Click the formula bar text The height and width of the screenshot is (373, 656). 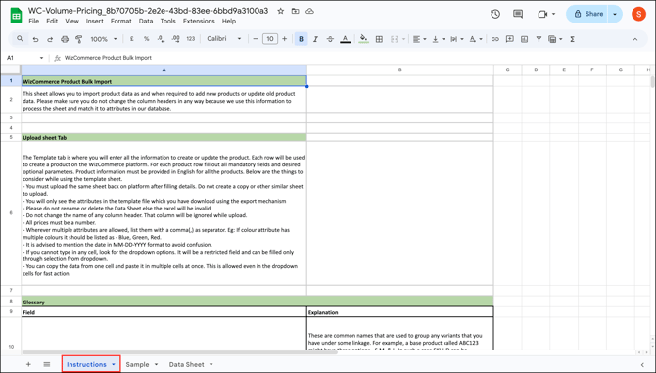(108, 58)
